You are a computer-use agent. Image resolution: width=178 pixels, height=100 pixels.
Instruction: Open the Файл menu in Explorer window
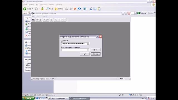25,5
